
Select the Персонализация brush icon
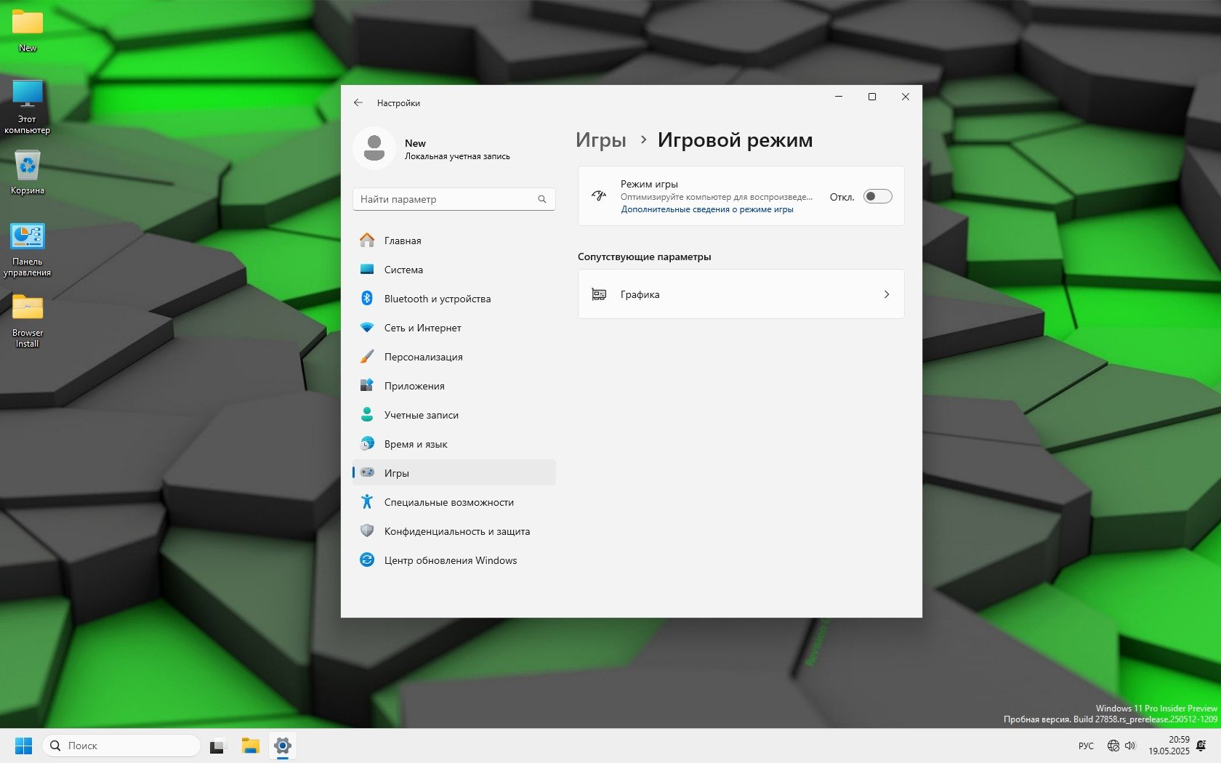pyautogui.click(x=367, y=357)
